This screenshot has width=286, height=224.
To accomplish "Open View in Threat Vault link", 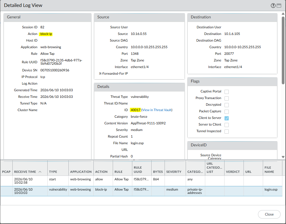I will point(157,110).
